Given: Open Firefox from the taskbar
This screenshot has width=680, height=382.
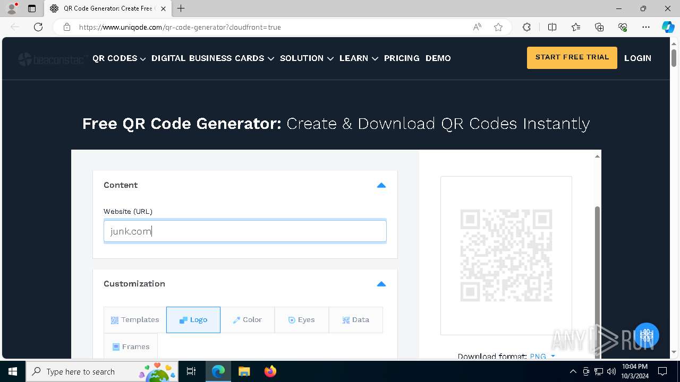Looking at the screenshot, I should [270, 371].
